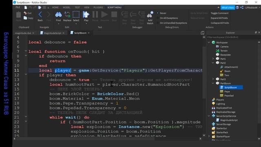Collapse the if debounce fold at line 8
261x147 pixels.
(x=26, y=56)
